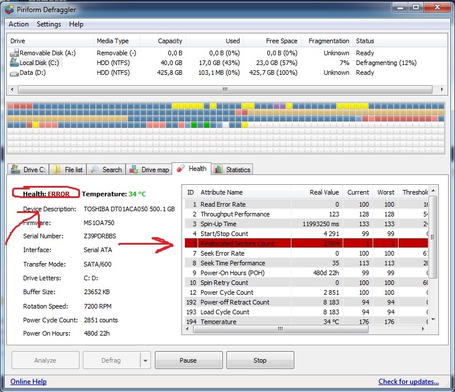Click the Local Disk (C:) drive icon

pos(14,62)
